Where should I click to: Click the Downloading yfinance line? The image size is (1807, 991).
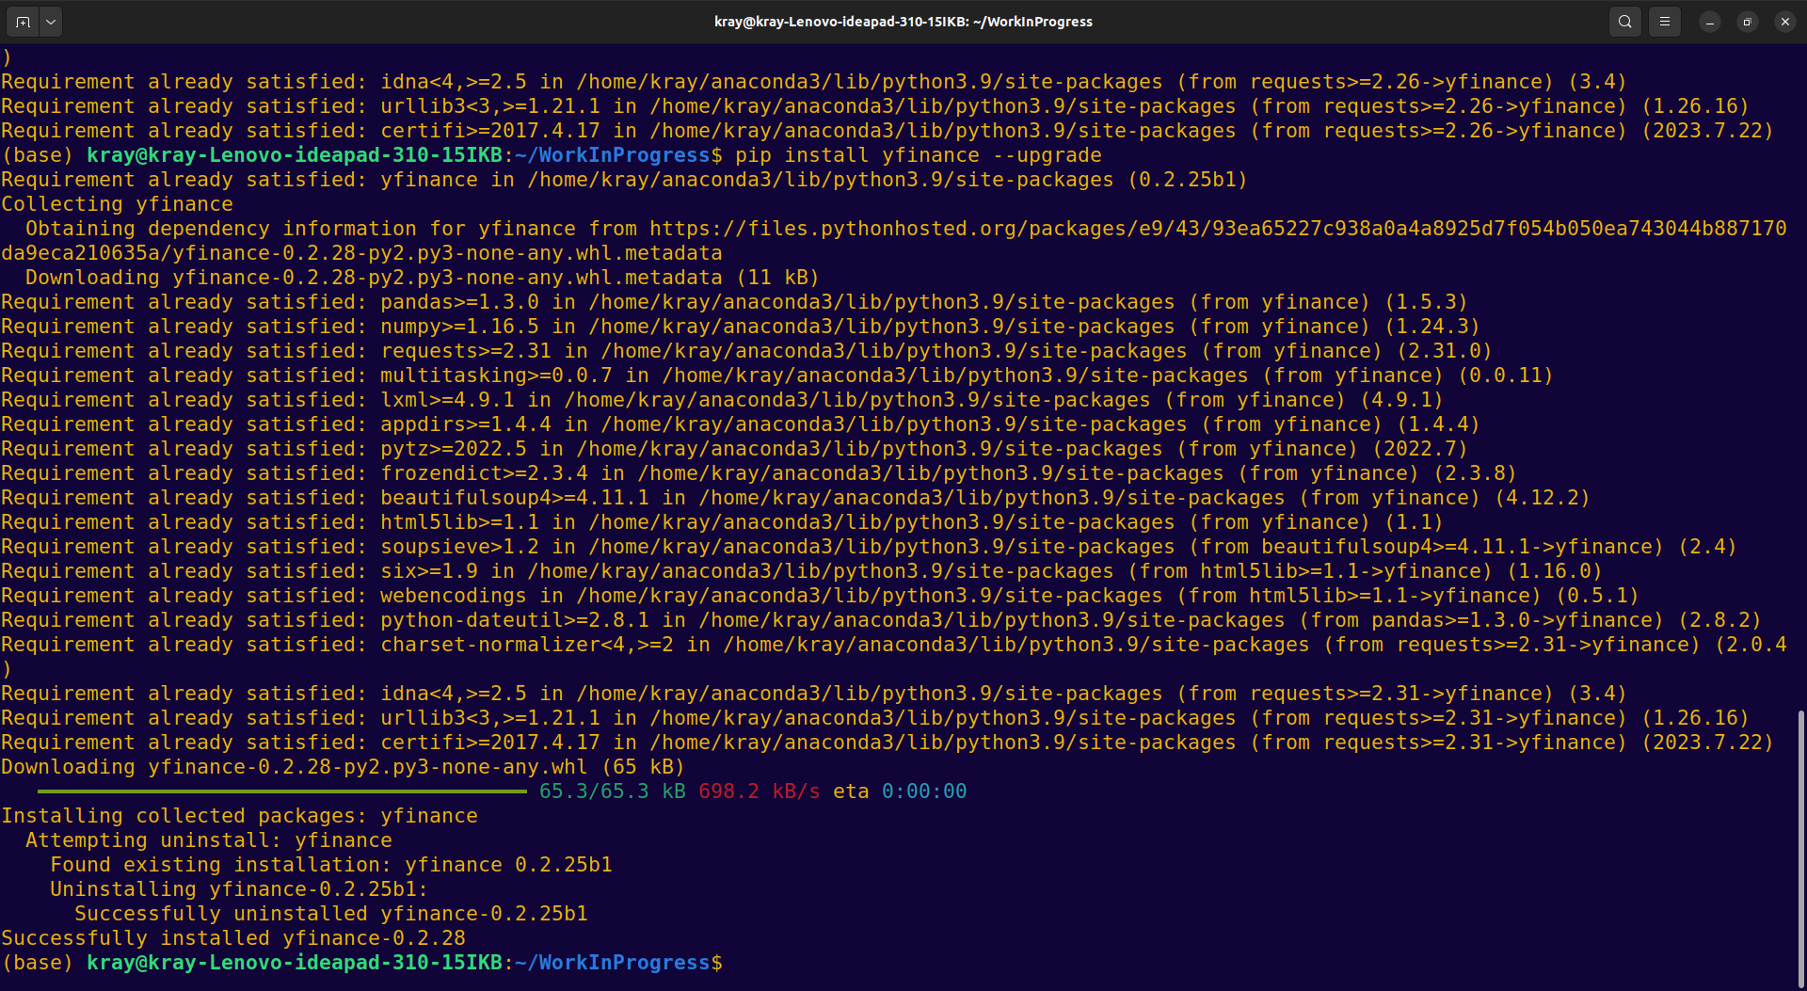[x=342, y=766]
